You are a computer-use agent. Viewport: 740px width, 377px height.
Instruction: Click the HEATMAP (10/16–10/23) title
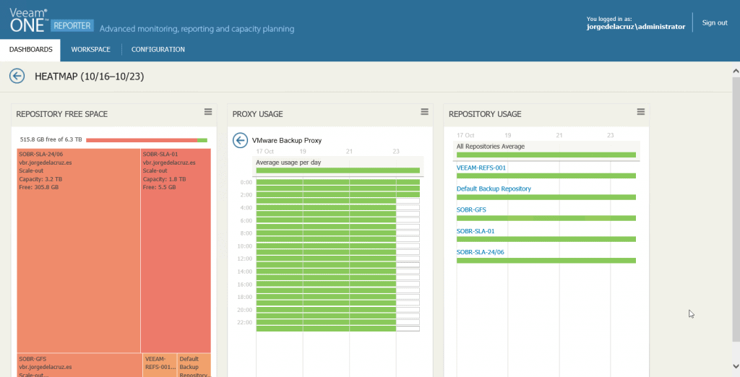coord(89,77)
